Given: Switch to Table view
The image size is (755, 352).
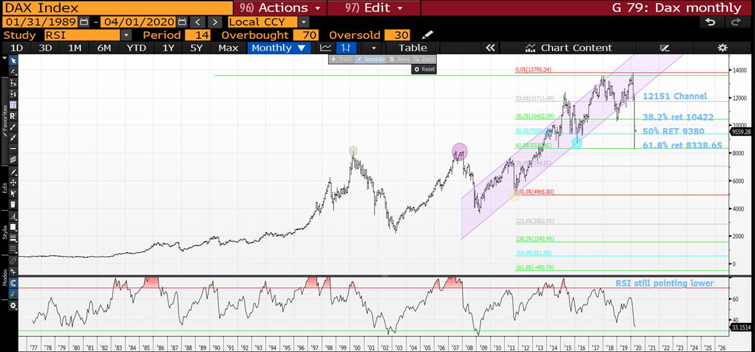Looking at the screenshot, I should tap(413, 47).
